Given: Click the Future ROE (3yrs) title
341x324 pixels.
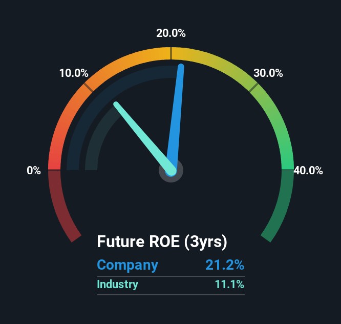Looking at the screenshot, I should [x=162, y=241].
